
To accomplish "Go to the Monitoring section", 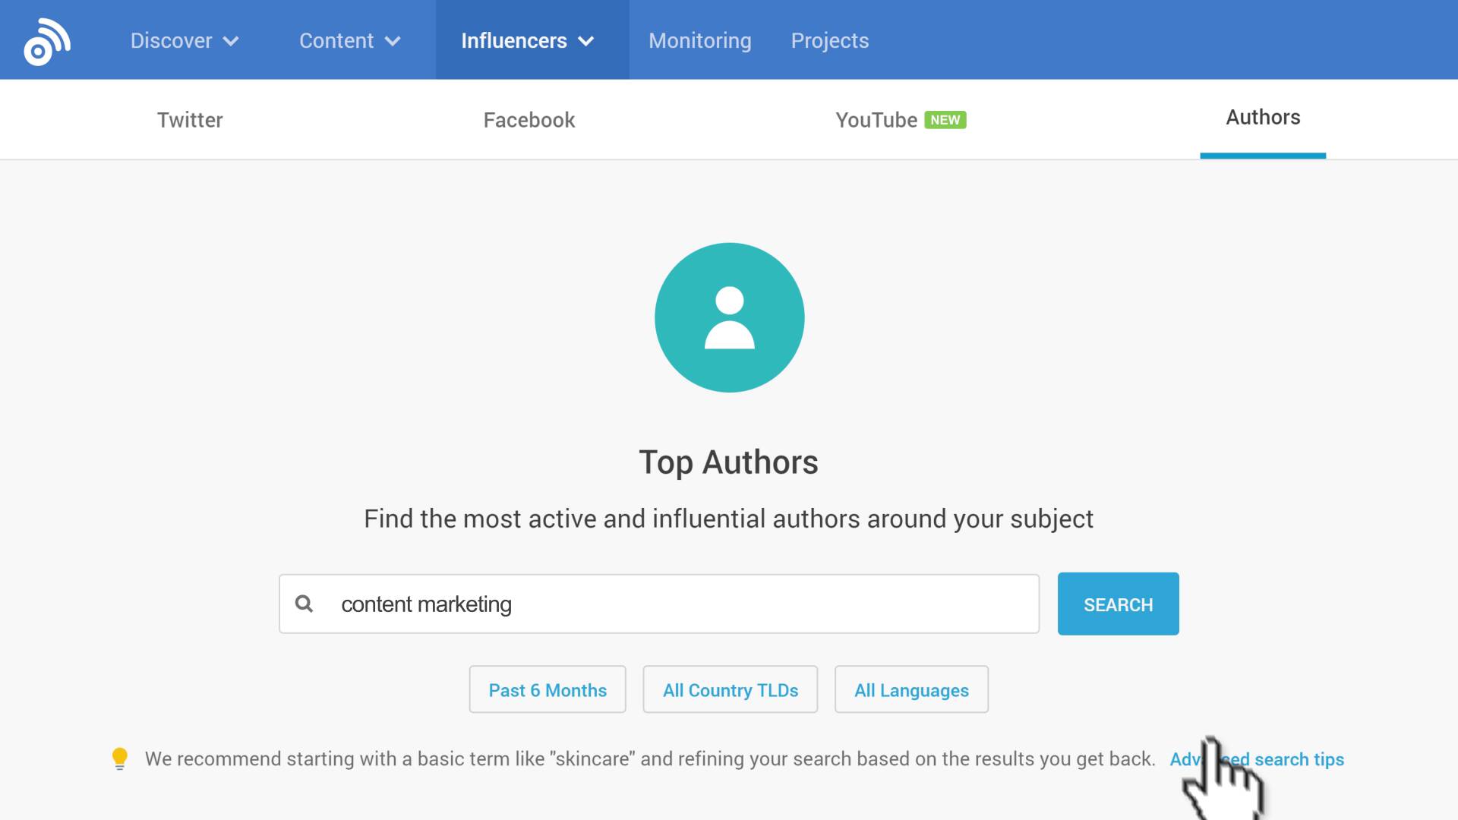I will click(x=700, y=40).
